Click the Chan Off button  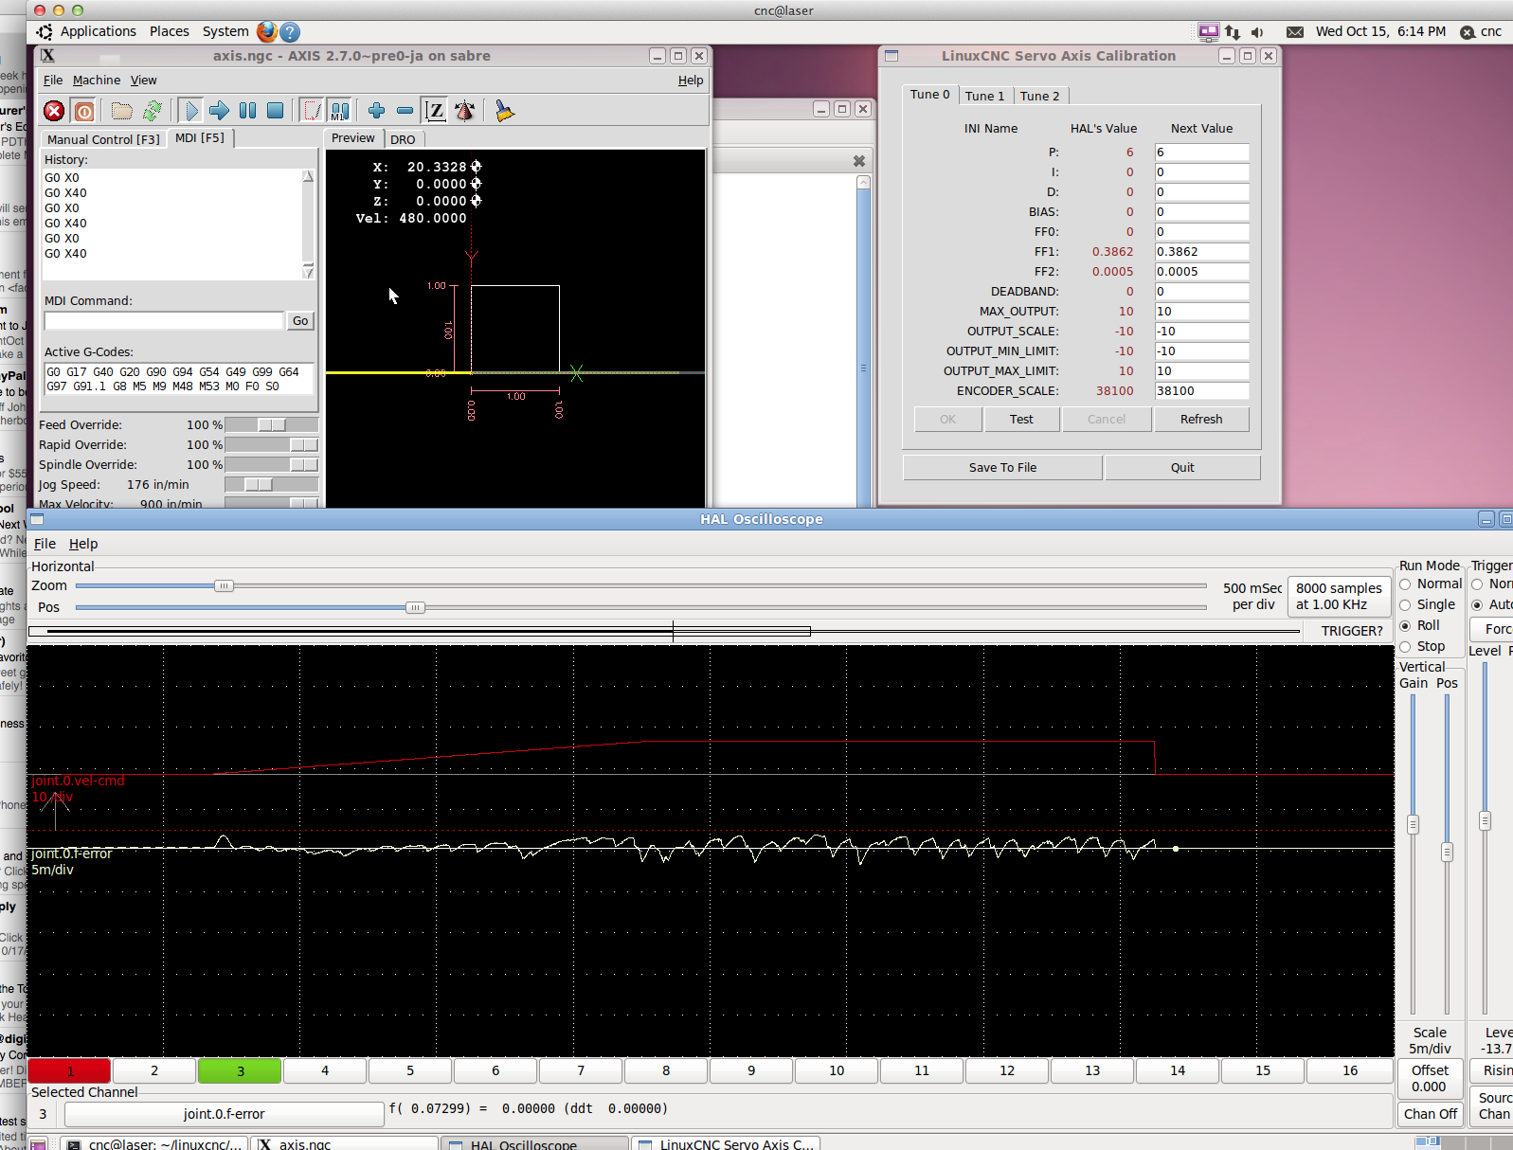tap(1431, 1115)
